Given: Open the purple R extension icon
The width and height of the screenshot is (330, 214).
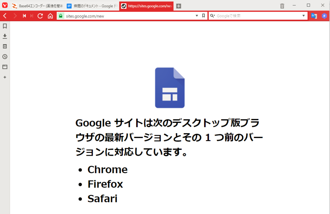Looking at the screenshot, I should click(x=324, y=16).
